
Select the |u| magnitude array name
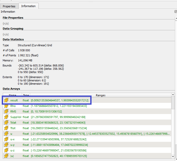[x=12, y=156]
